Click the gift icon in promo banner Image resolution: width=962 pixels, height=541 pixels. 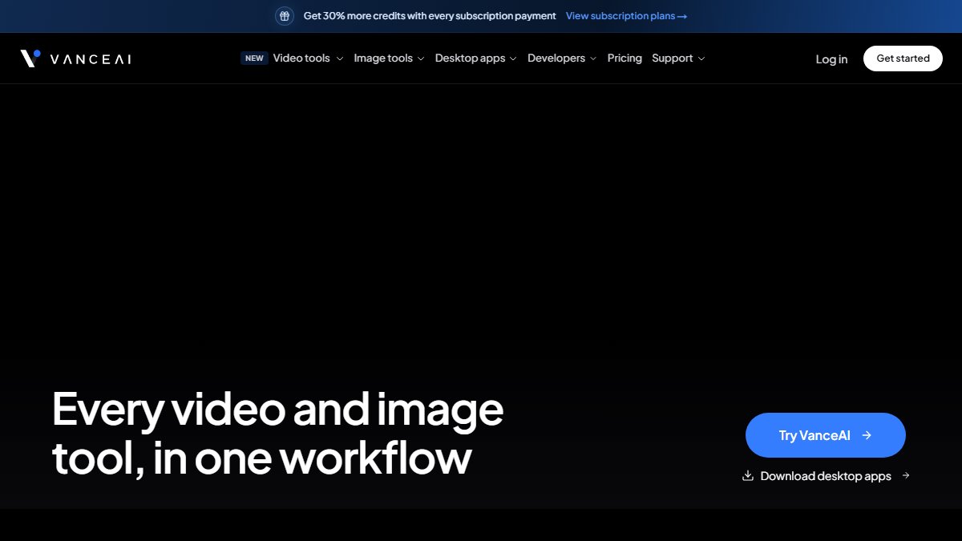click(x=285, y=16)
